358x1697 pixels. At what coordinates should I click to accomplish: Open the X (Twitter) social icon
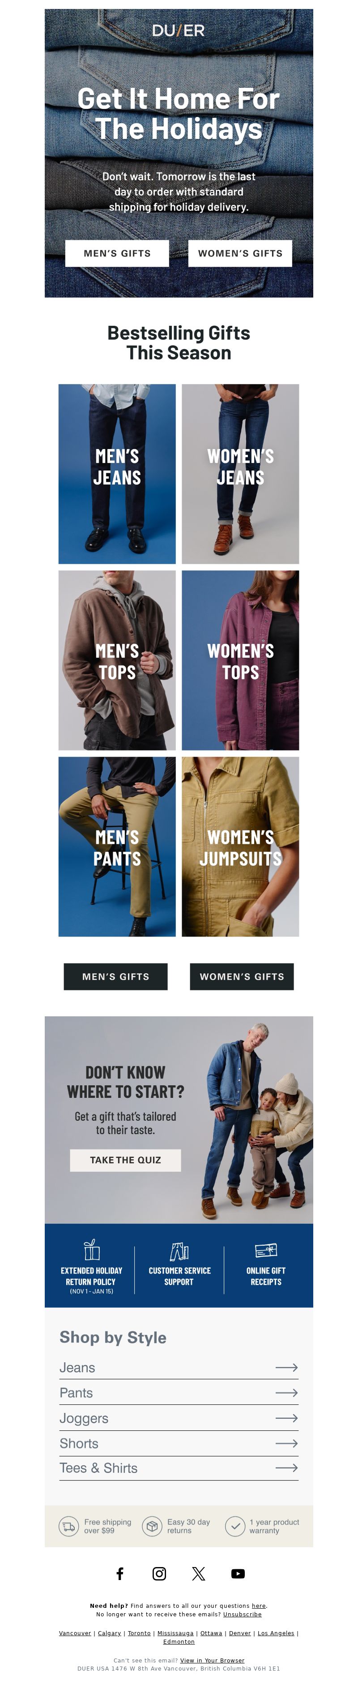click(199, 1574)
